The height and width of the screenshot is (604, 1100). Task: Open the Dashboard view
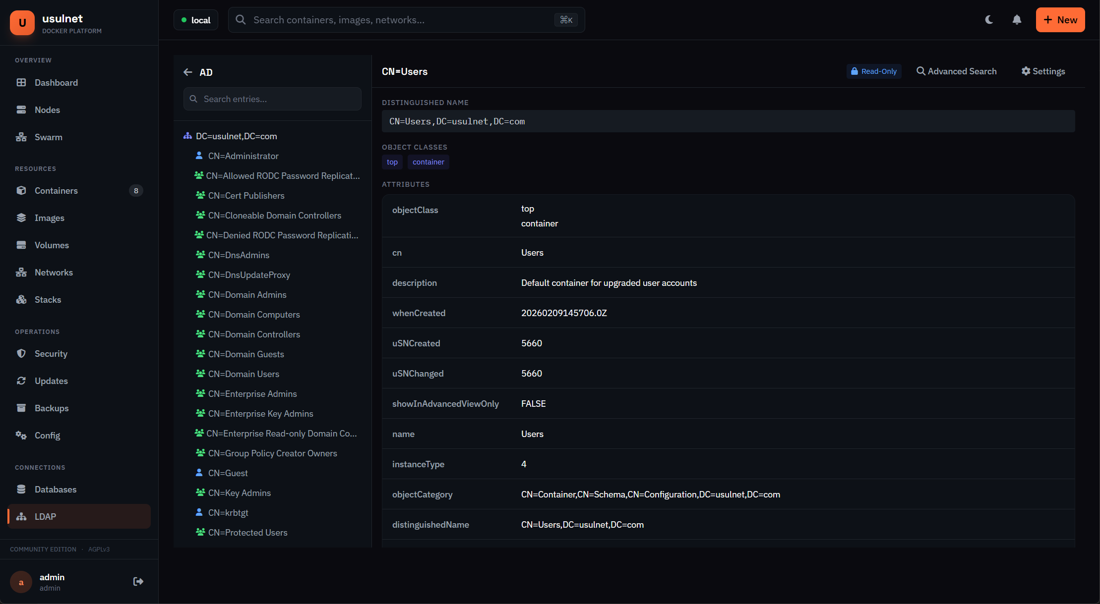(x=55, y=83)
